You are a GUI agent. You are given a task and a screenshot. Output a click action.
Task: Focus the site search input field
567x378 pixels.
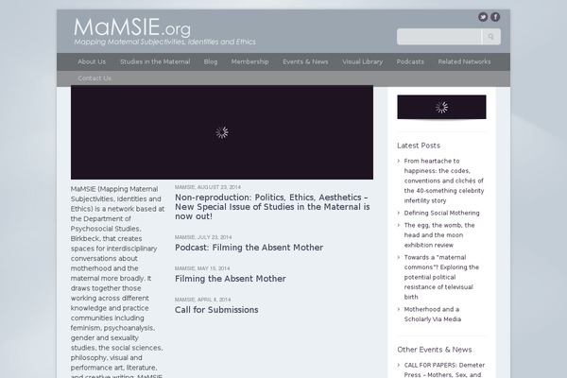[x=439, y=37]
